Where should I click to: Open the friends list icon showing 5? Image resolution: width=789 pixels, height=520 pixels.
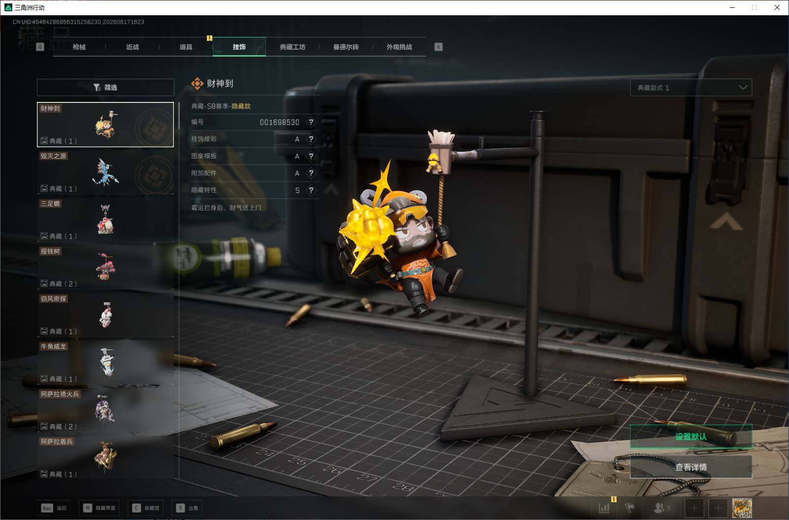(x=662, y=508)
